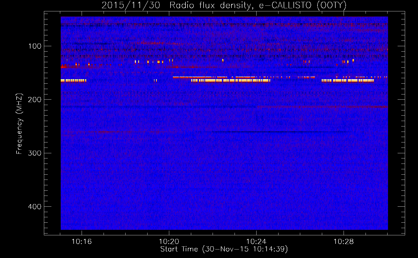Click the '10:20' time tick label

click(x=169, y=242)
